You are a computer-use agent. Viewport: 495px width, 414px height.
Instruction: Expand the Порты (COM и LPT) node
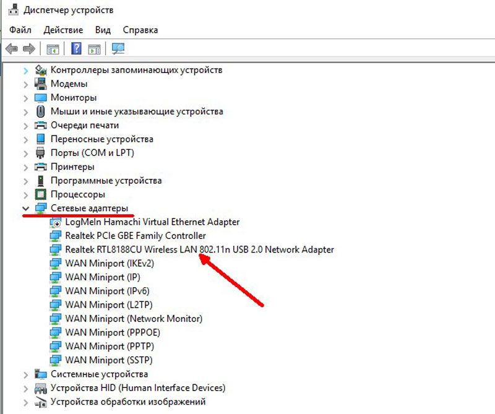(25, 154)
